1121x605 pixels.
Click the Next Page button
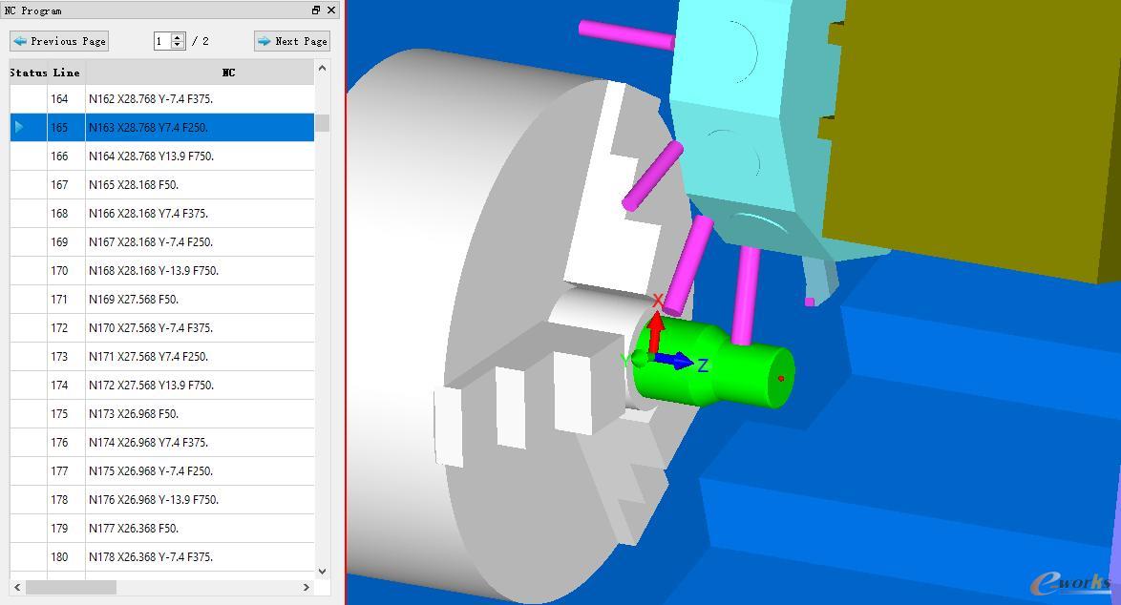[291, 41]
